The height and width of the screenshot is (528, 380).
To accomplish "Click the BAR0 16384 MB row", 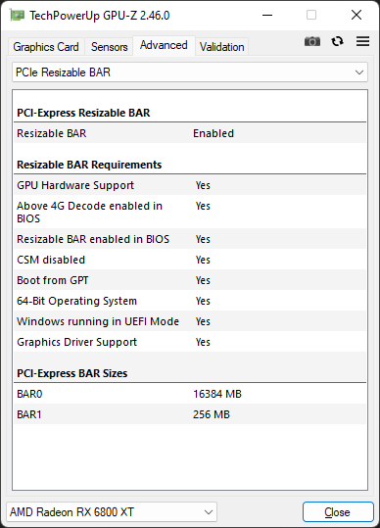I will pos(190,394).
